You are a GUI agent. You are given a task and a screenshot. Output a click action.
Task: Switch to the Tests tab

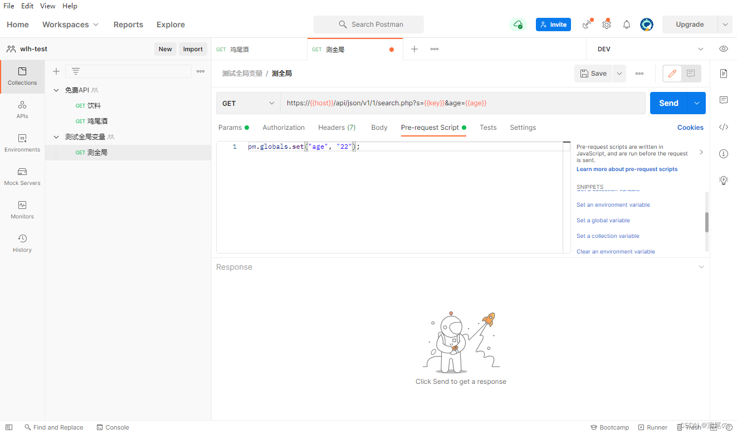tap(488, 128)
